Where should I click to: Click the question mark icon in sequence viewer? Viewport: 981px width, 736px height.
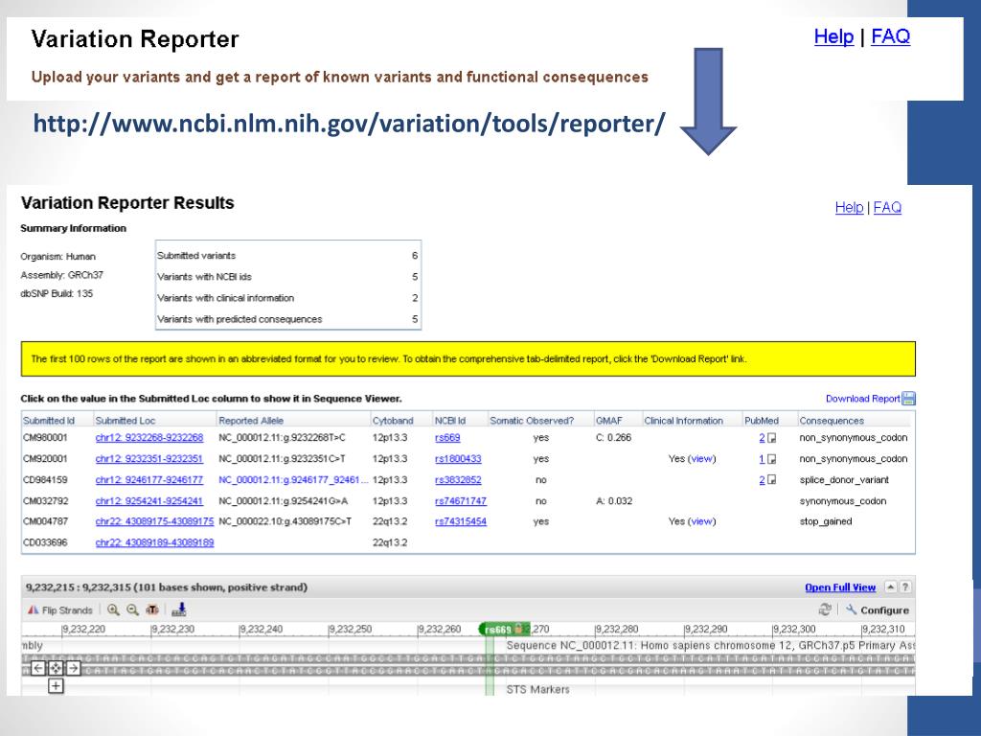904,587
